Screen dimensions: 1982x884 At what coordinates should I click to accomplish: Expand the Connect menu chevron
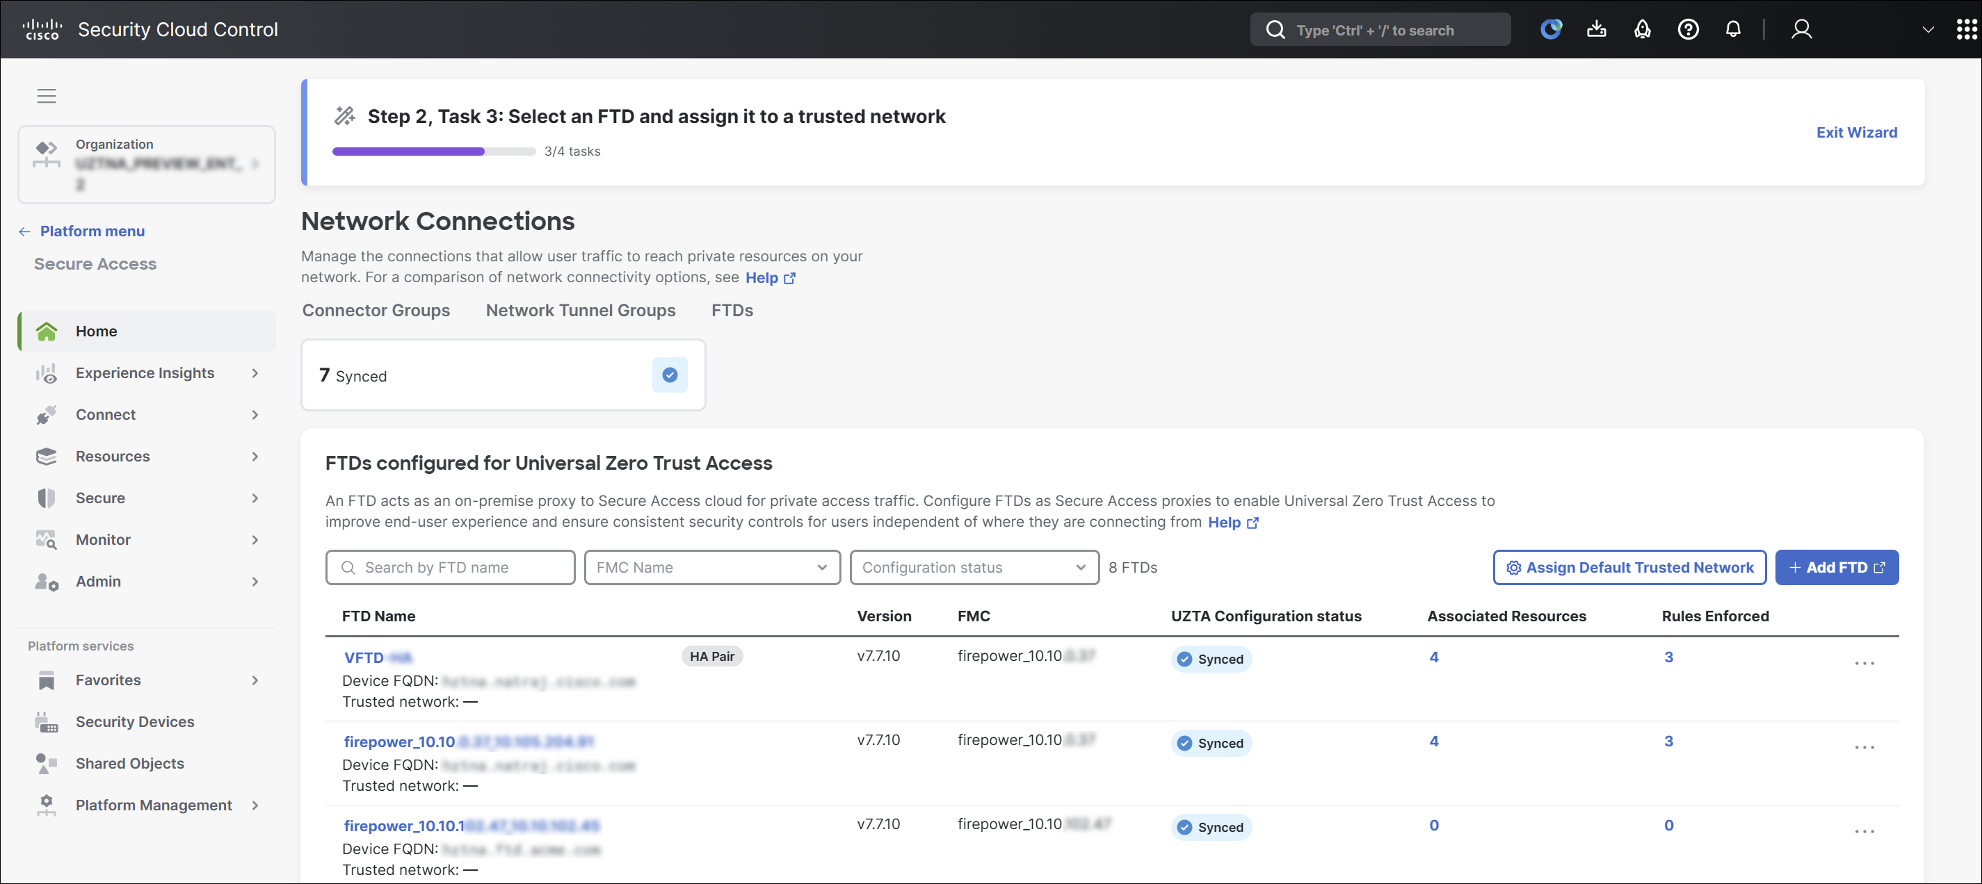pos(255,415)
